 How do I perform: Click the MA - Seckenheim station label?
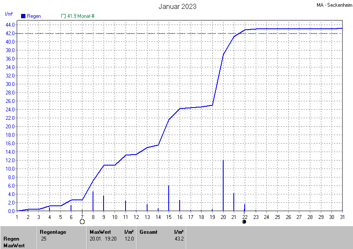click(334, 5)
